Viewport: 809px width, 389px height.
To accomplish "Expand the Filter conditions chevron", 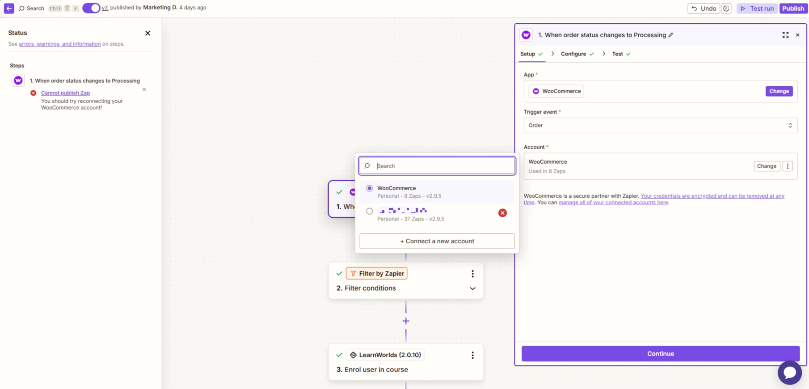I will 472,288.
